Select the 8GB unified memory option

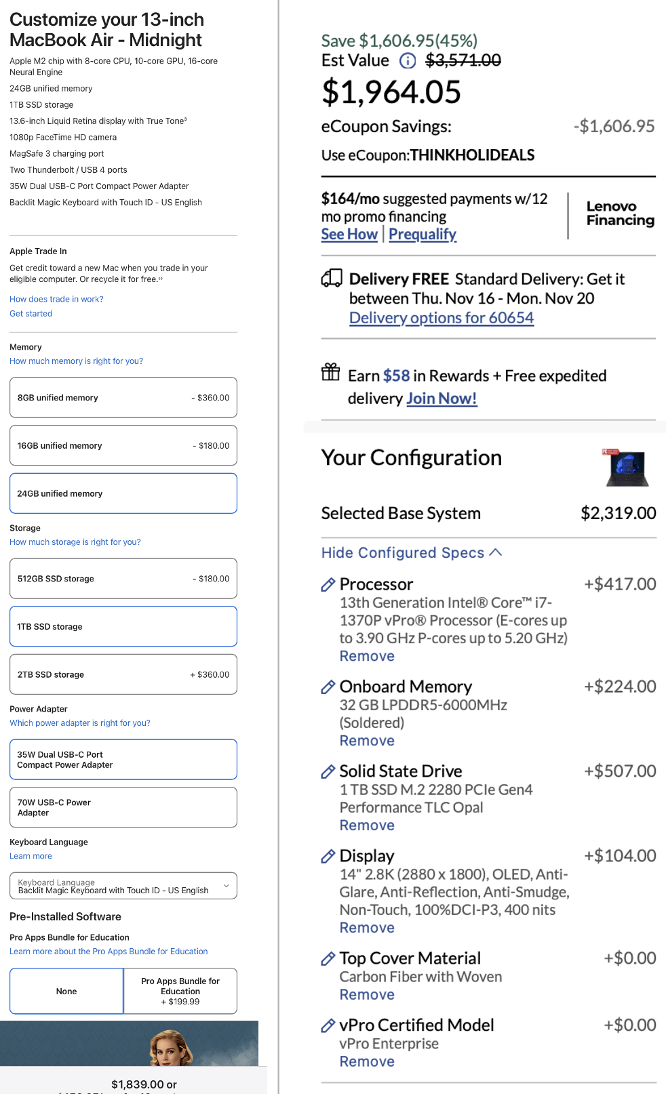(123, 398)
